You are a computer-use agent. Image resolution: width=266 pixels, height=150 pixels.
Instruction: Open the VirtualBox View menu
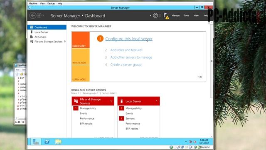(42, 3)
